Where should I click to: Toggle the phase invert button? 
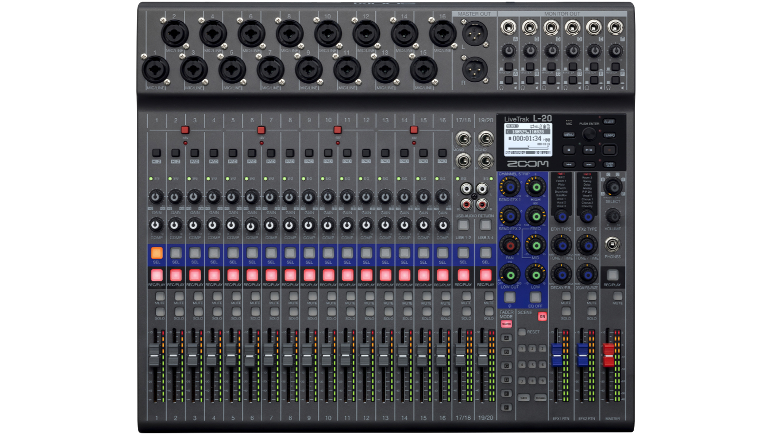[509, 298]
